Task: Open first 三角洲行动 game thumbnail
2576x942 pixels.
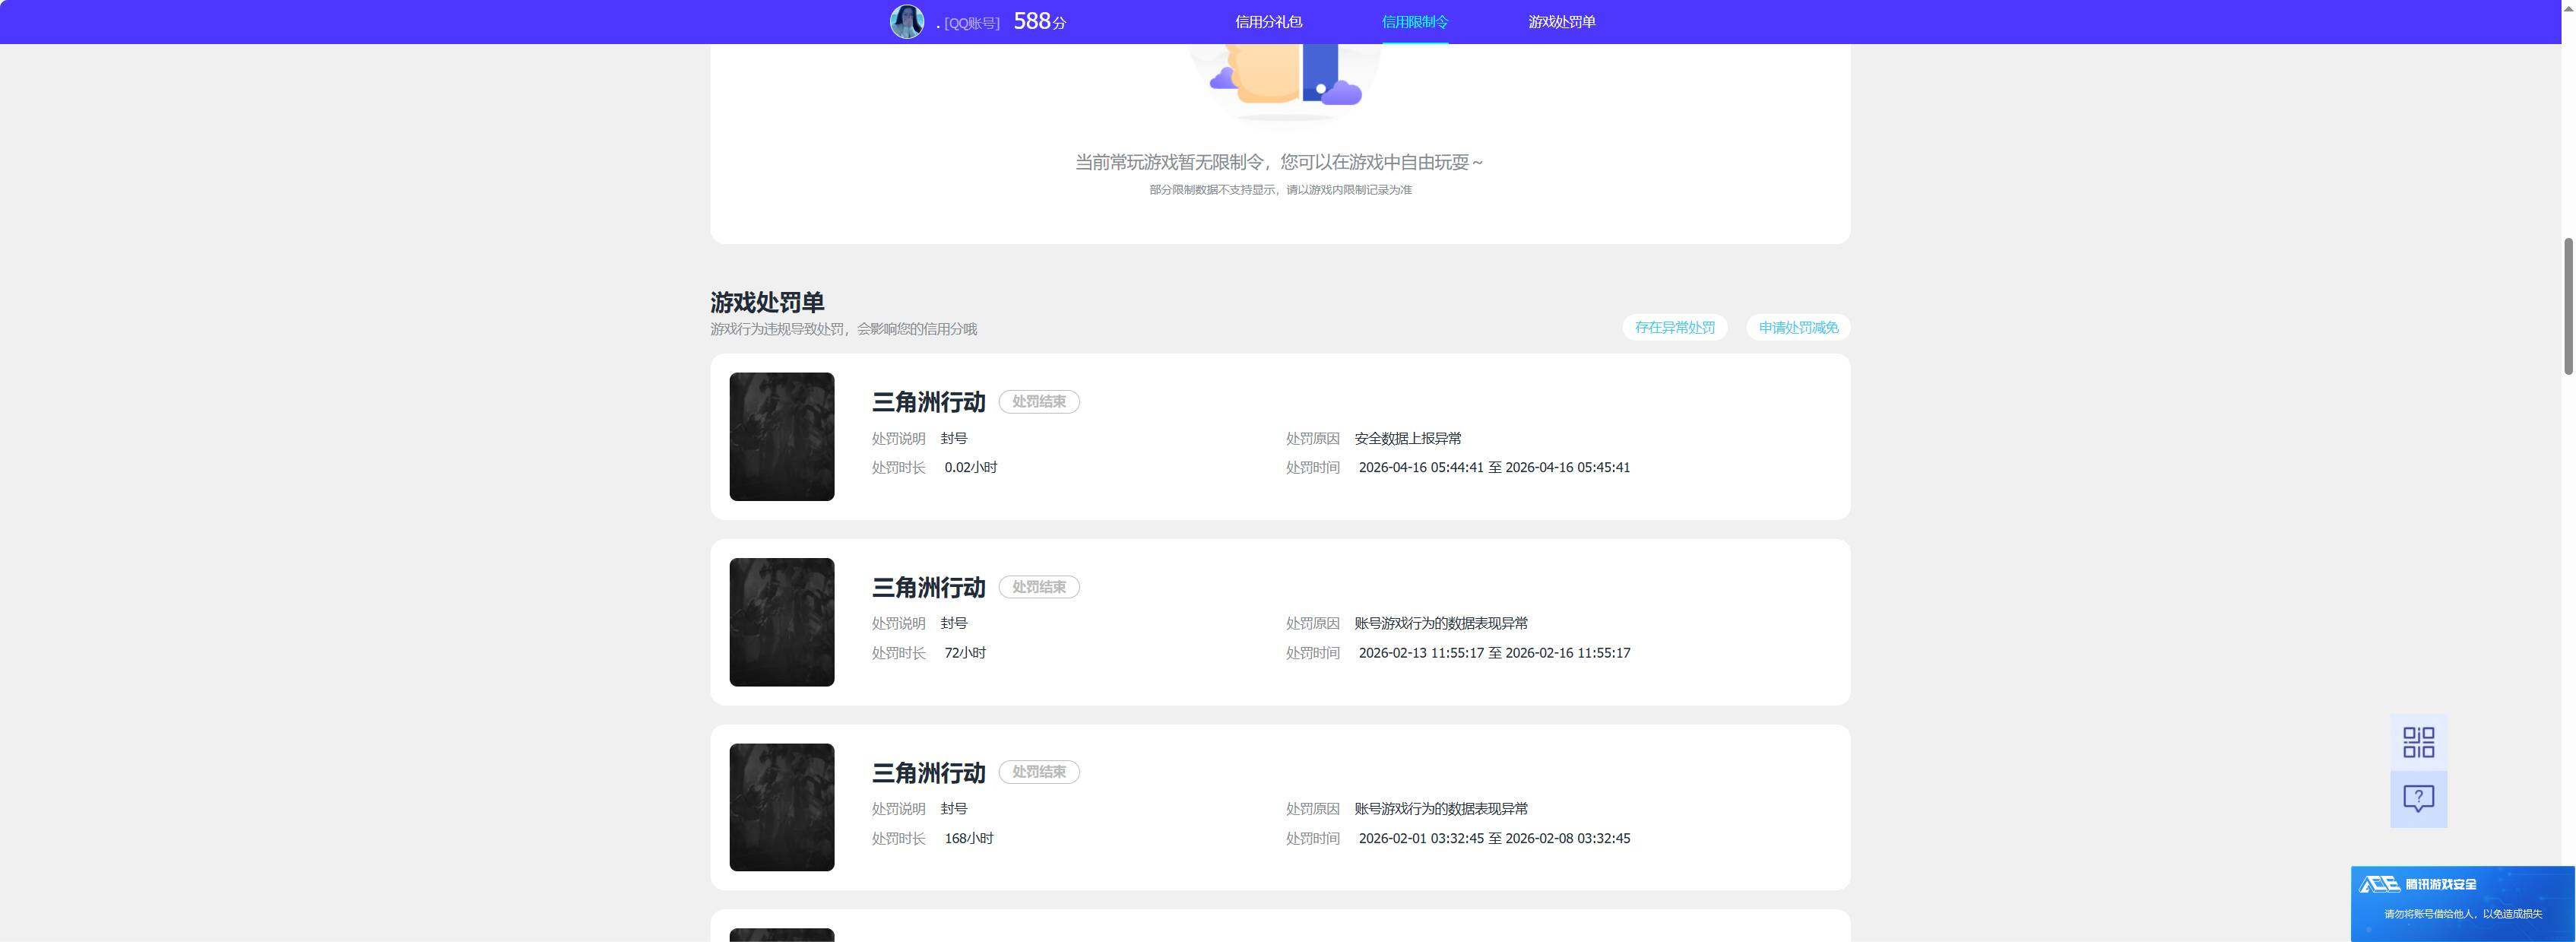Action: (x=782, y=437)
